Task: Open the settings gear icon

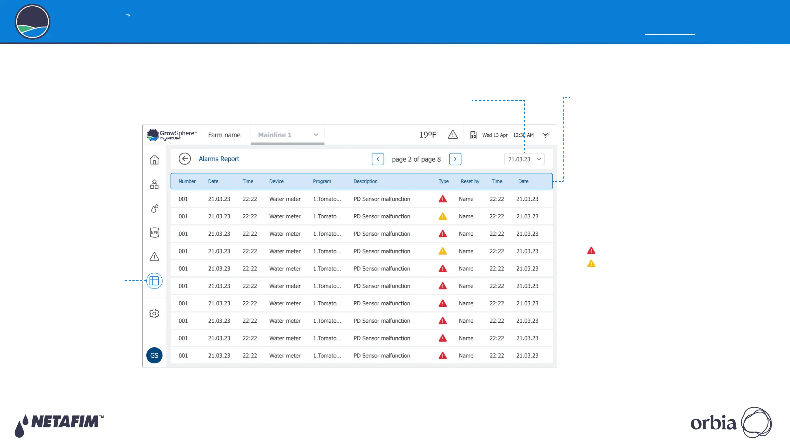Action: coord(154,313)
